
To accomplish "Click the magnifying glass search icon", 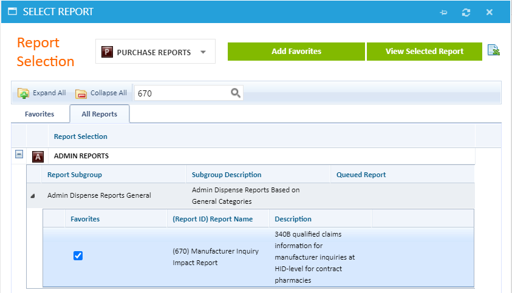I will pos(236,93).
